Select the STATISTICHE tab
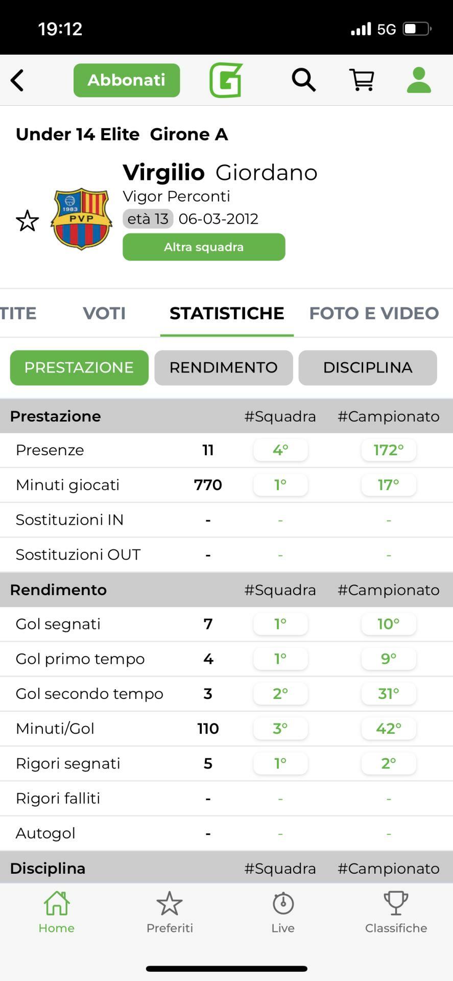453x981 pixels. click(227, 313)
